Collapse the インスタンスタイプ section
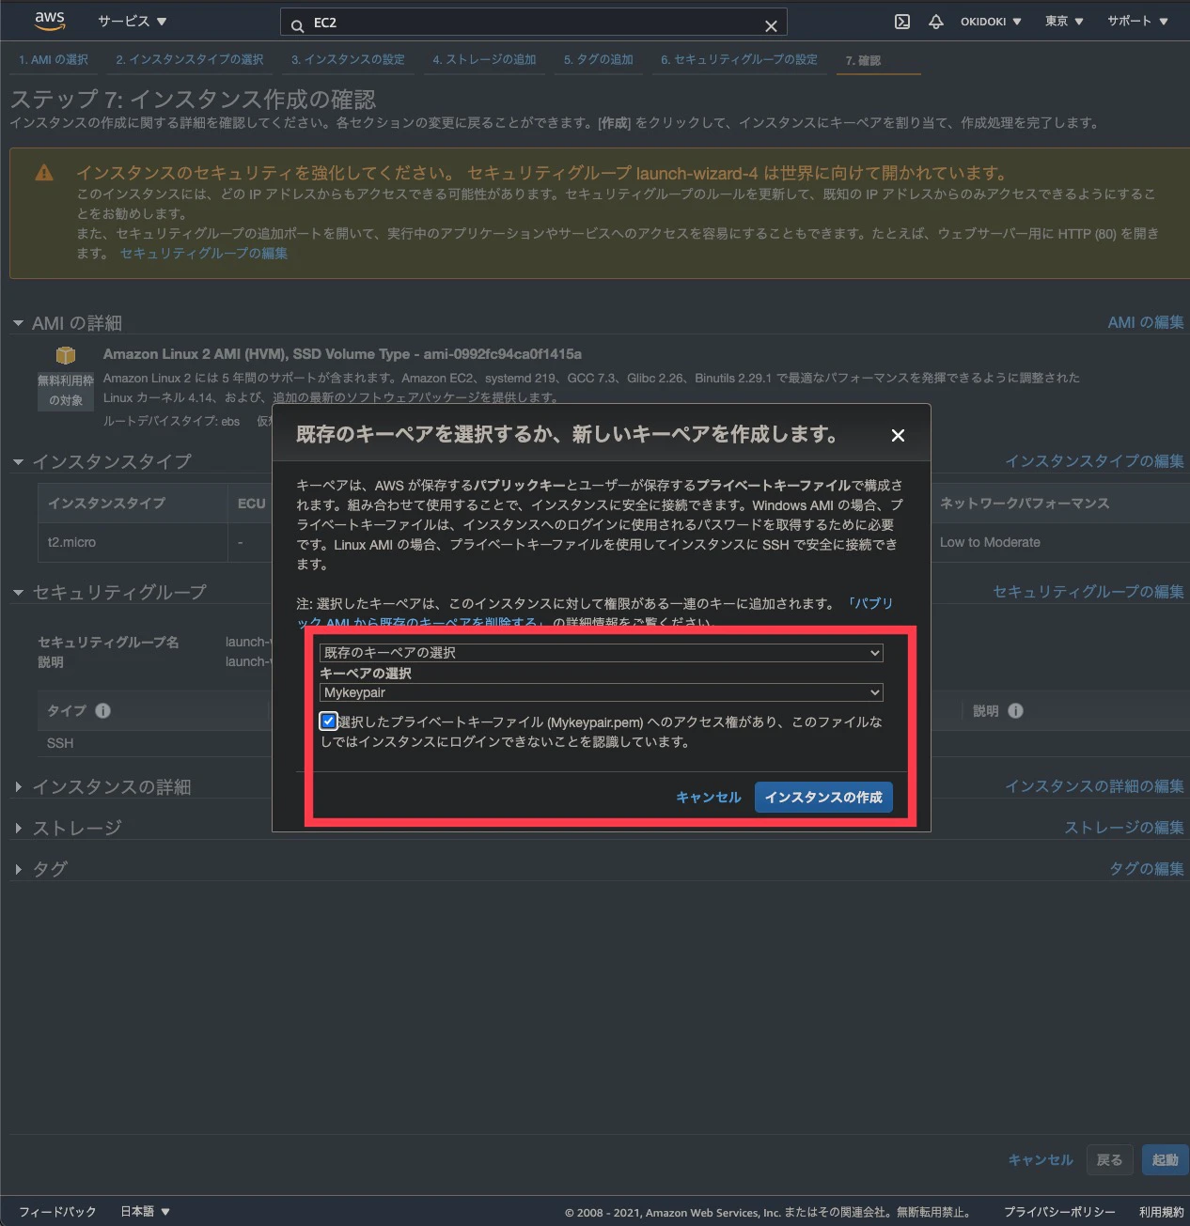1190x1226 pixels. [x=18, y=461]
